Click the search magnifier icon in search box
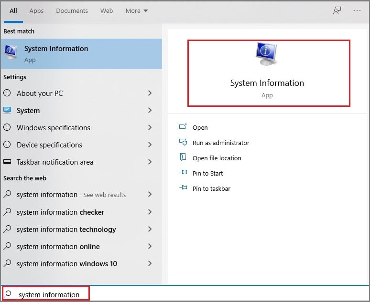This screenshot has width=370, height=302. click(8, 294)
